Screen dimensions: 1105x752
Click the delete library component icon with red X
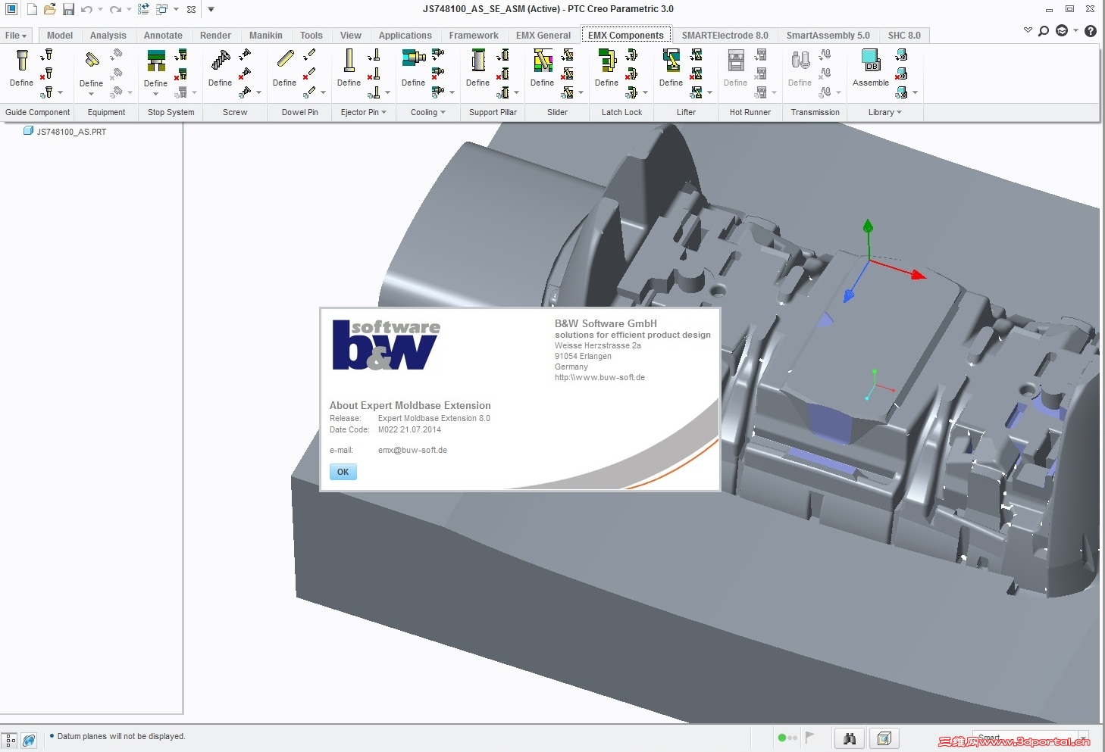901,74
